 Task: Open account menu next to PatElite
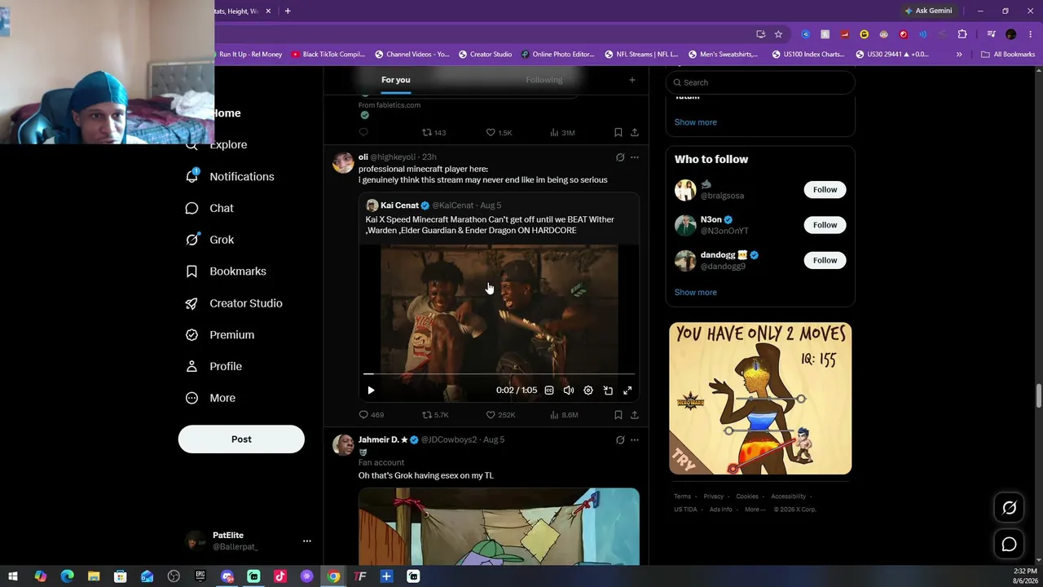point(306,541)
